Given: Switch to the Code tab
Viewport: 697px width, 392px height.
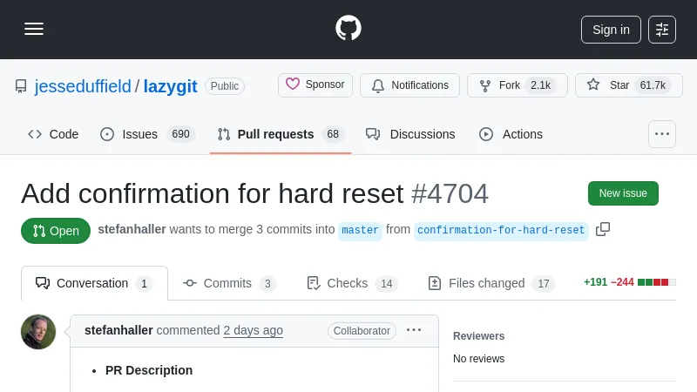Looking at the screenshot, I should [x=53, y=134].
